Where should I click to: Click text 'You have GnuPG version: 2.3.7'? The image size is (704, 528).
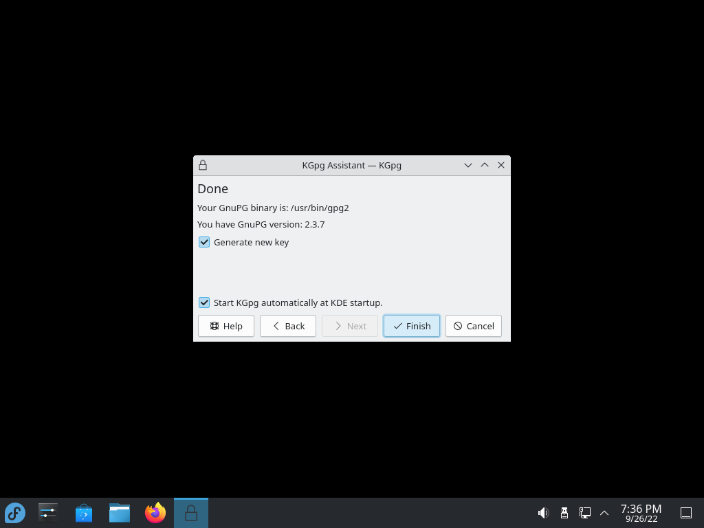(261, 225)
